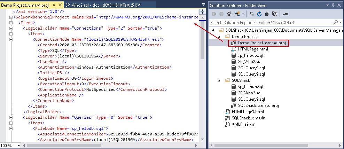
Task: Refresh the Solution Explorer tree
Action: click(x=259, y=14)
